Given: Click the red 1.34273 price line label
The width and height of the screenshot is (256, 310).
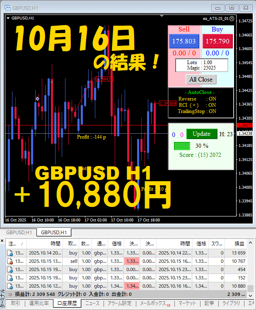Looking at the screenshot, I should (245, 125).
